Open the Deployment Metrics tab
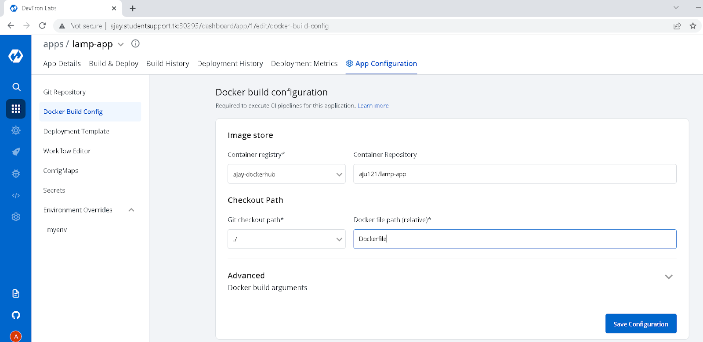Viewport: 703px width, 342px height. [x=304, y=64]
